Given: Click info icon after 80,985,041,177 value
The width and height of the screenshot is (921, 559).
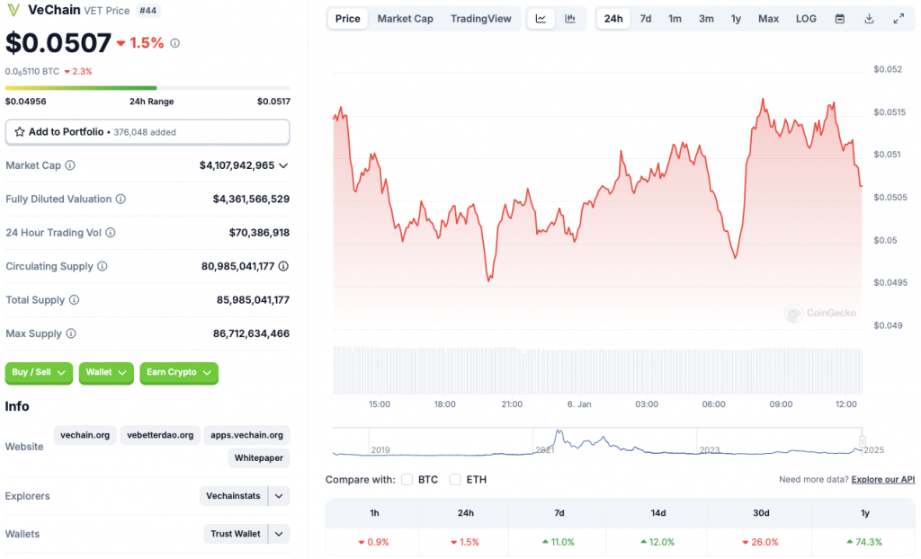Looking at the screenshot, I should point(283,266).
